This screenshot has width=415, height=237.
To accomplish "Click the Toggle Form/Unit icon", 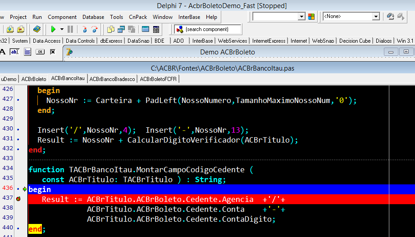I will click(x=132, y=29).
